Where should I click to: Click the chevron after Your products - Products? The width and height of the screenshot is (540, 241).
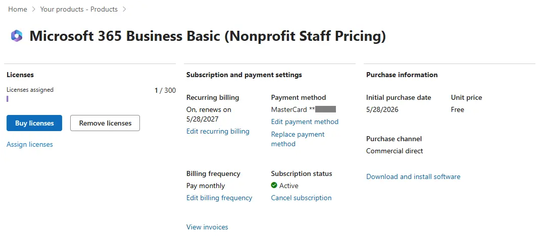(124, 9)
